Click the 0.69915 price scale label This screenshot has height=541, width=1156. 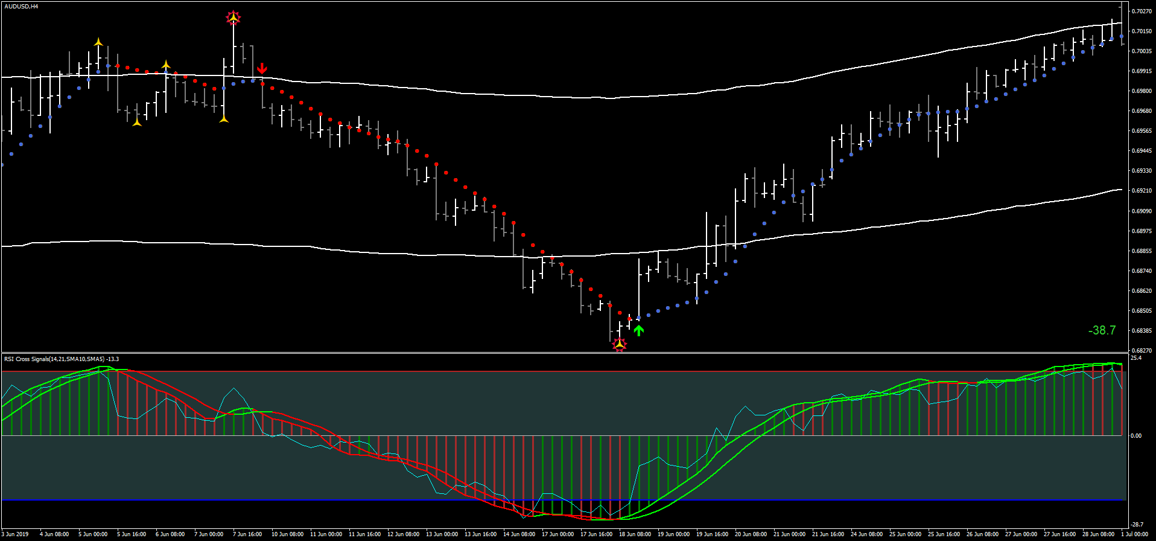pyautogui.click(x=1142, y=71)
